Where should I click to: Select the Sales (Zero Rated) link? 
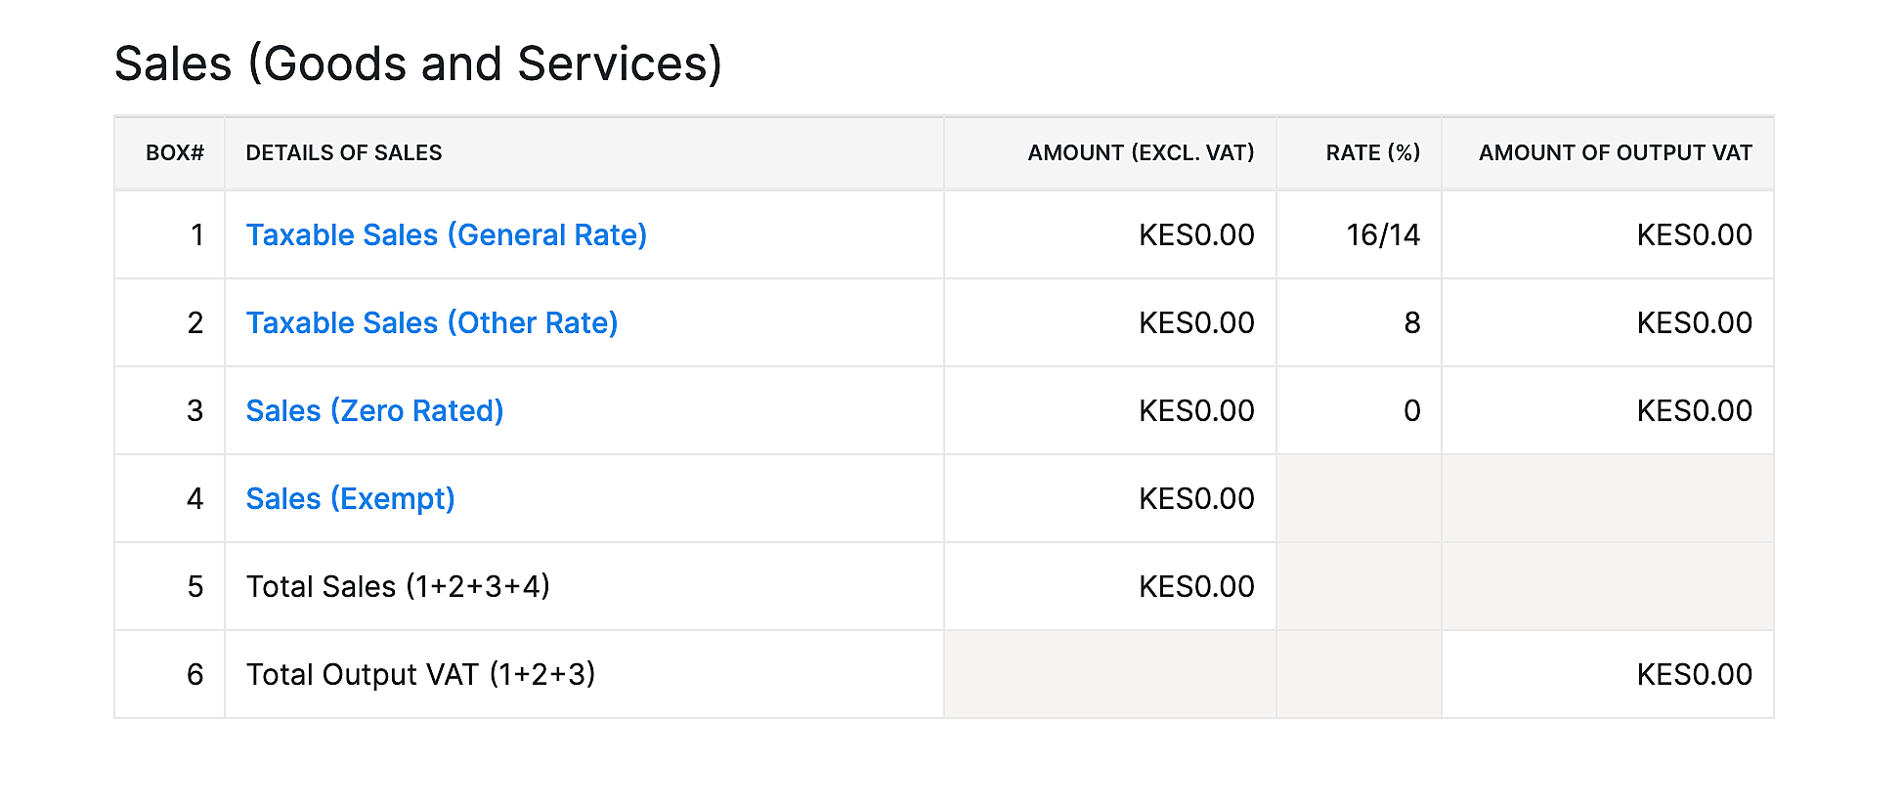pos(374,410)
